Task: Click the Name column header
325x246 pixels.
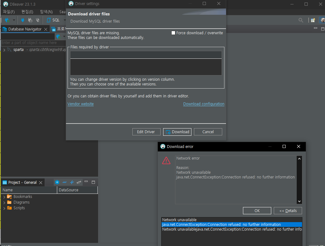Action: [x=29, y=190]
